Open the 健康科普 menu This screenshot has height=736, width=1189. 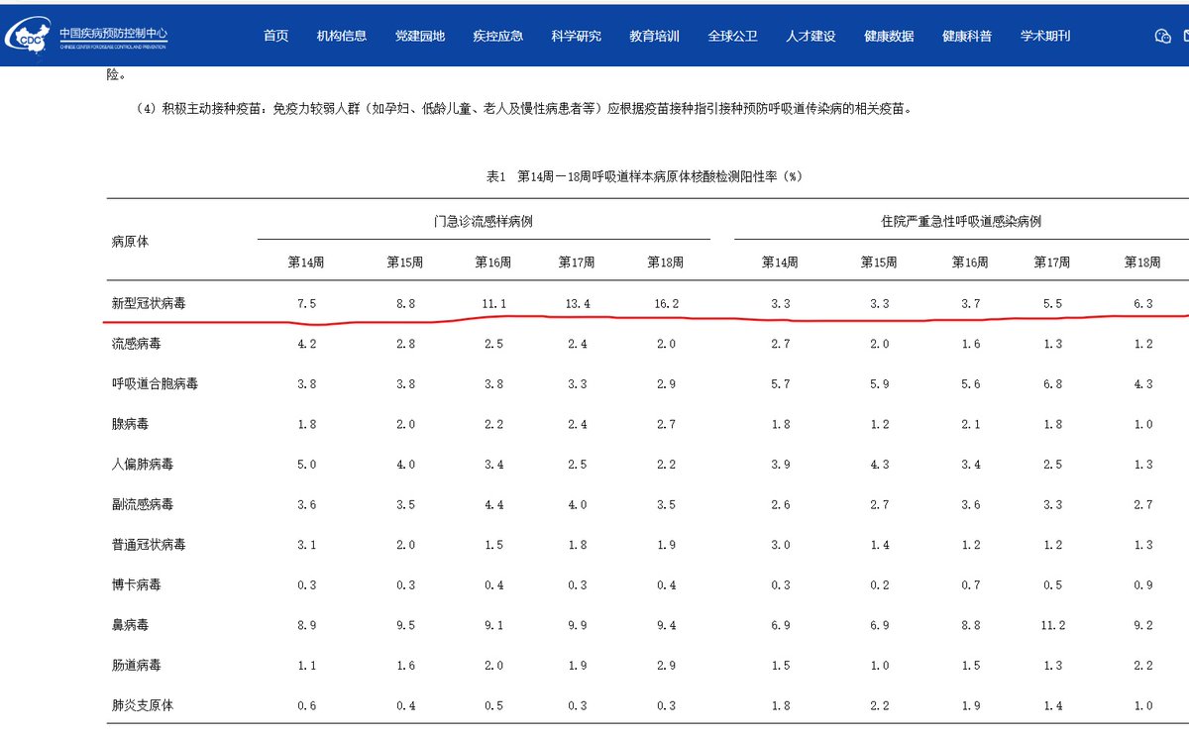(967, 36)
